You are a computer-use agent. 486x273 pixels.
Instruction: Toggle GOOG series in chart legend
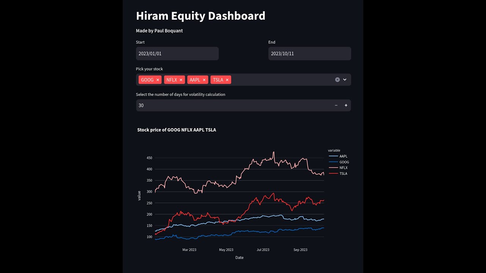coord(339,162)
